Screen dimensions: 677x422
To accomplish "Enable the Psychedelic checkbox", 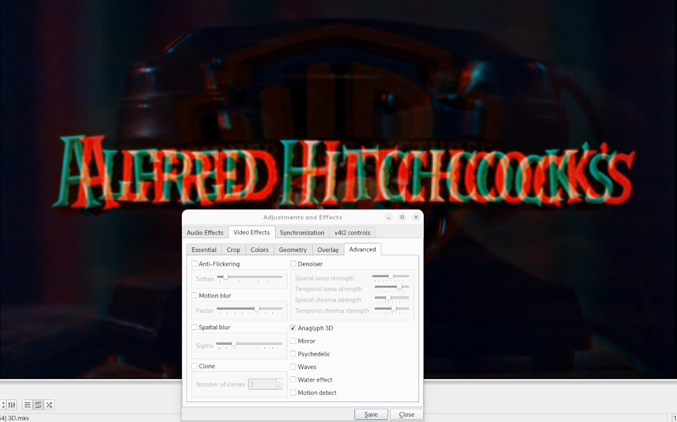I will tap(293, 354).
